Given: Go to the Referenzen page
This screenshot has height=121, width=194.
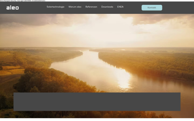Looking at the screenshot, I should tap(91, 7).
